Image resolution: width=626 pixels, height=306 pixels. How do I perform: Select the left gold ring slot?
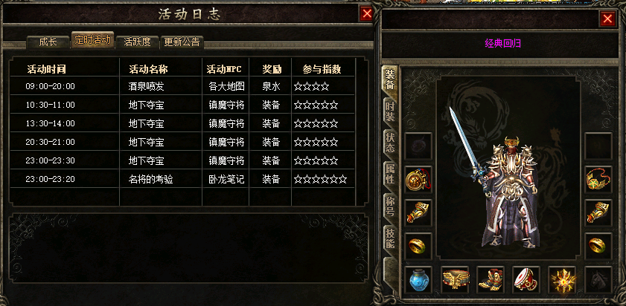(418, 247)
